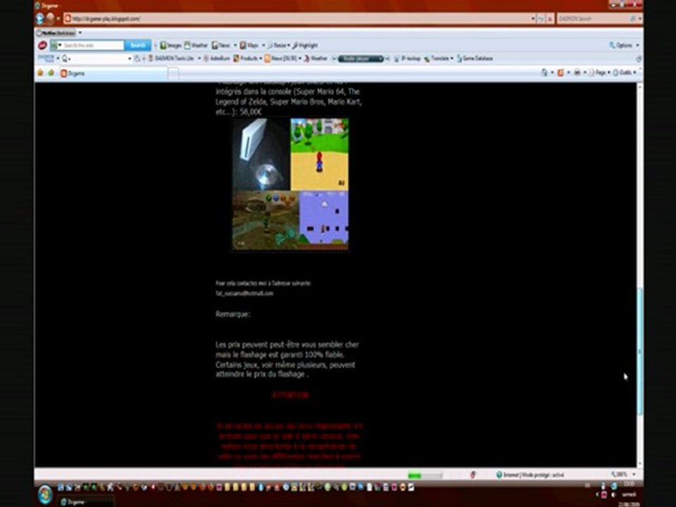Open the Page menu
The width and height of the screenshot is (676, 507).
(599, 73)
